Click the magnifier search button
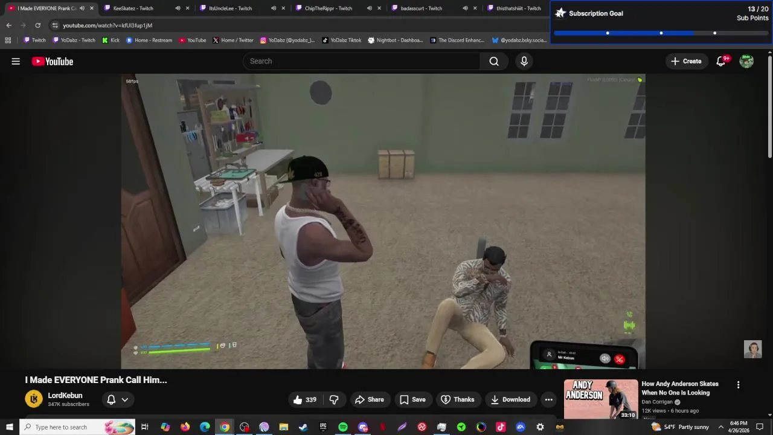This screenshot has height=435, width=773. (494, 61)
